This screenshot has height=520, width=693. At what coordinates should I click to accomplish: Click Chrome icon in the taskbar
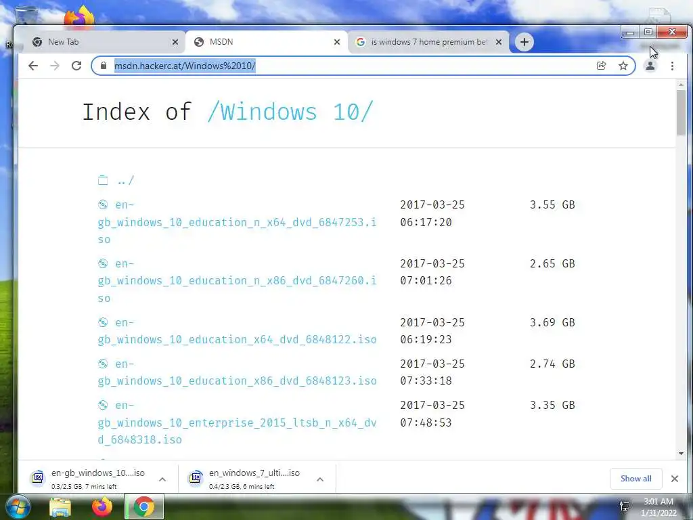pos(144,507)
